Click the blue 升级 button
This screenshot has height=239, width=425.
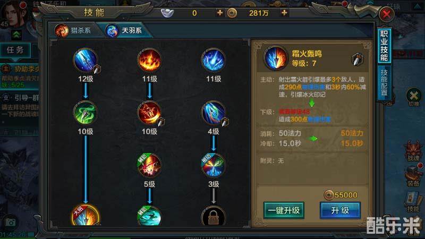click(x=340, y=210)
